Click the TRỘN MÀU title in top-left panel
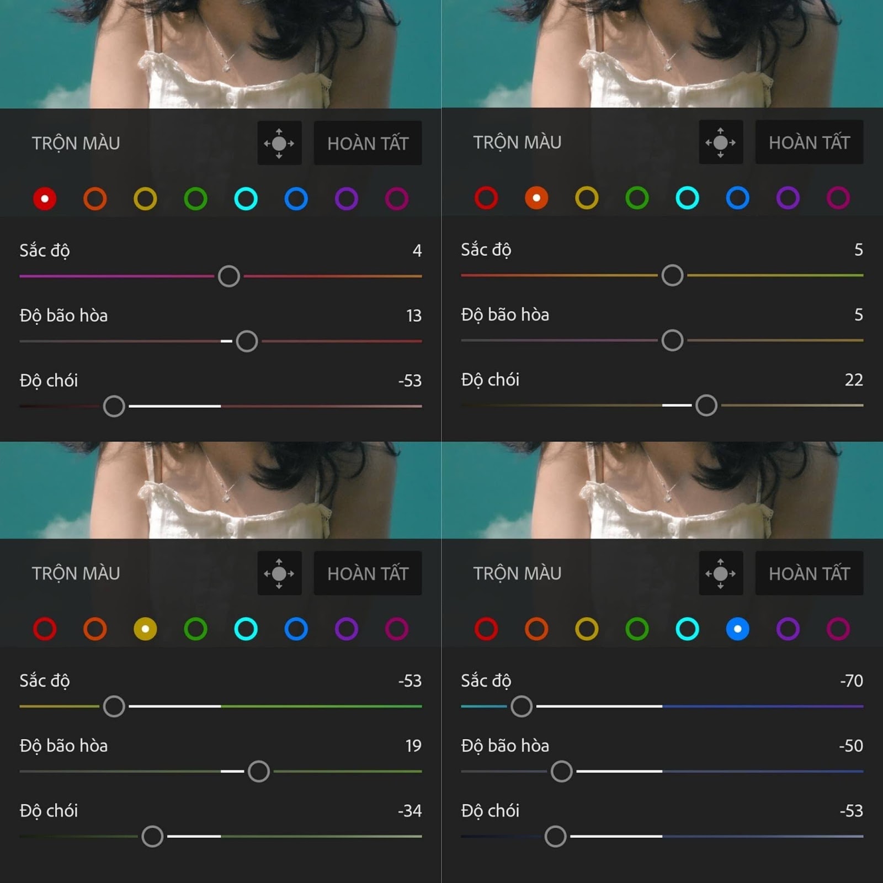883x883 pixels. tap(76, 143)
